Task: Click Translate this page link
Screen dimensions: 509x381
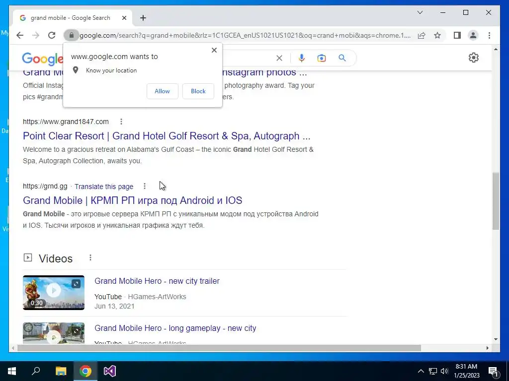Action: (104, 187)
